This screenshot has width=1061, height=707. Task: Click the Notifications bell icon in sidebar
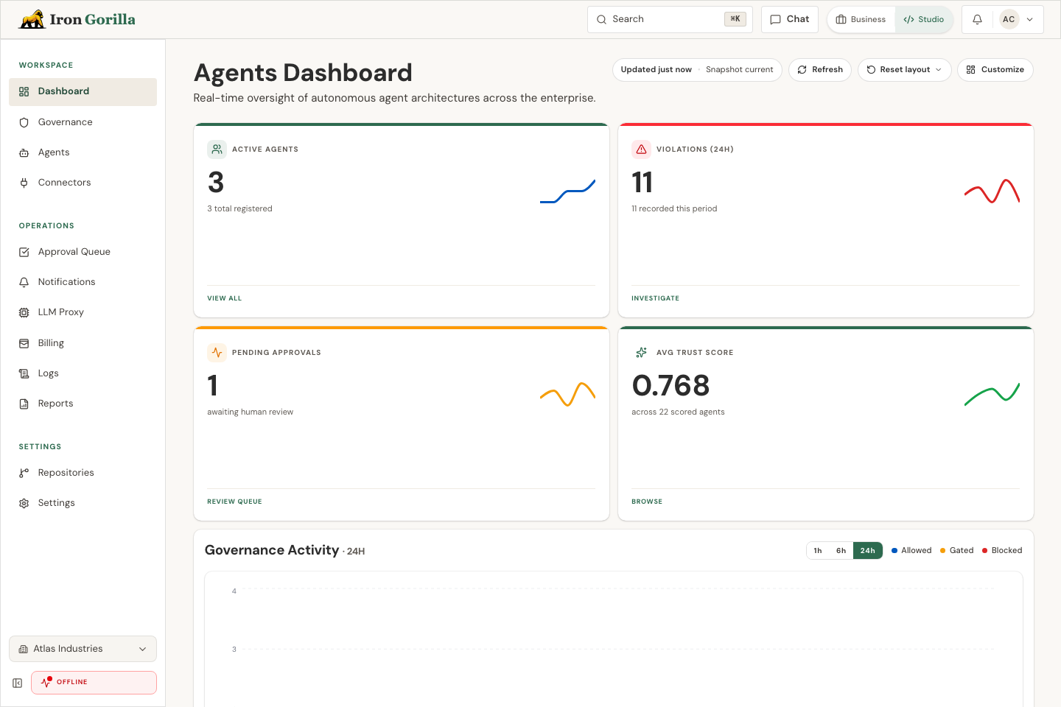pos(24,282)
